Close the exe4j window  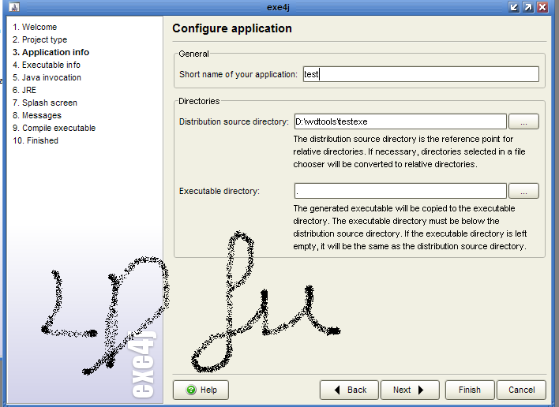(542, 7)
